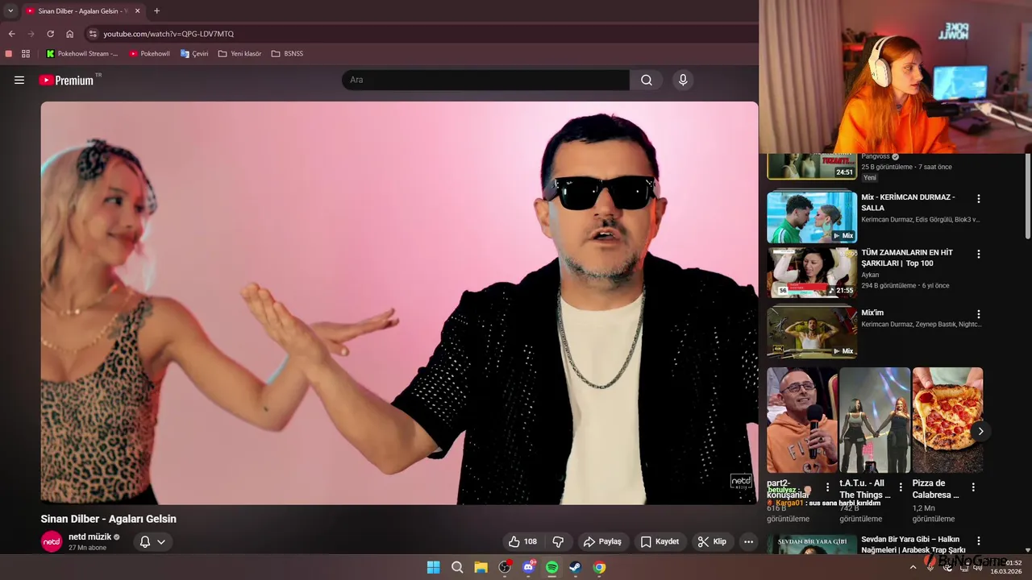Save video using the Kaydet button
The image size is (1032, 580).
point(660,541)
